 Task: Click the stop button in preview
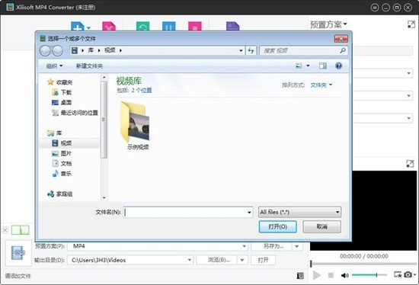pyautogui.click(x=331, y=275)
